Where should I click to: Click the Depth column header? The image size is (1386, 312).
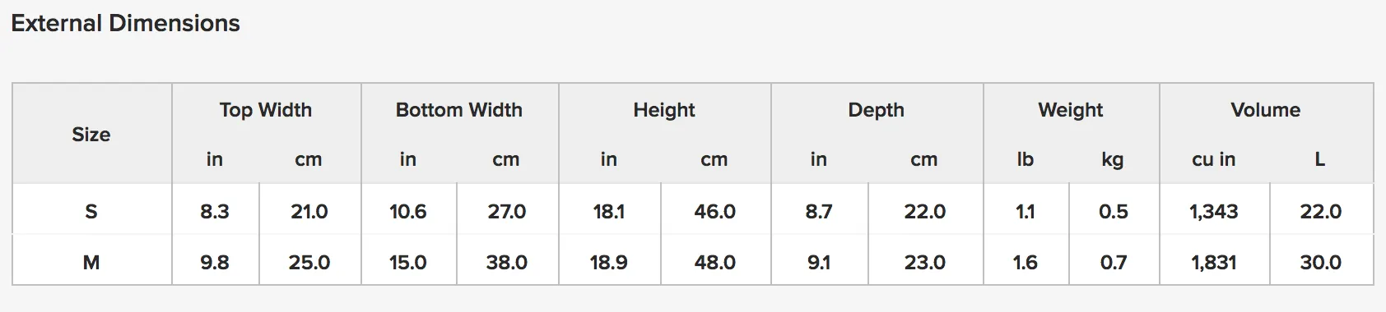tap(877, 110)
